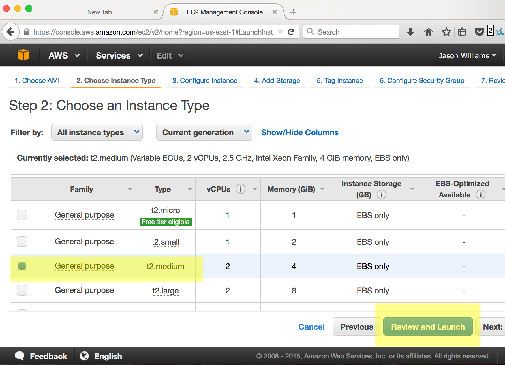Click the browser back arrow button
This screenshot has height=365, width=505.
click(x=10, y=32)
